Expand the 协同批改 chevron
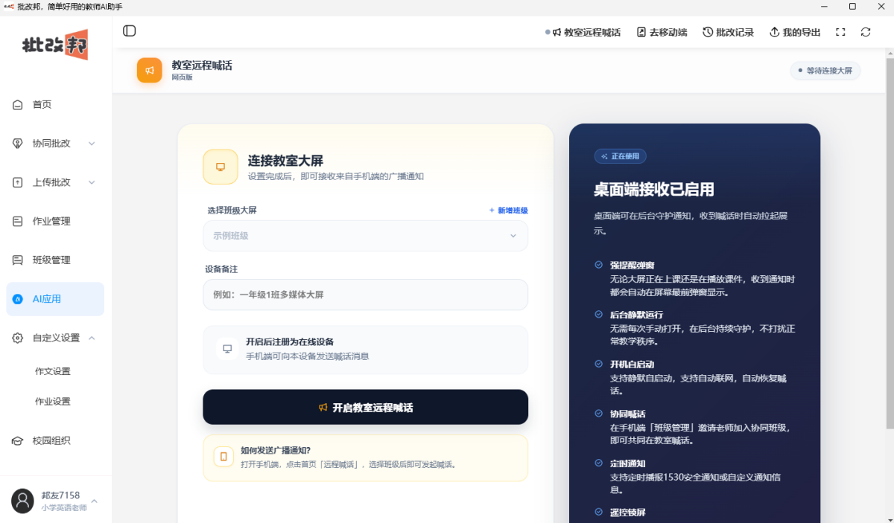Viewport: 894px width, 523px height. pyautogui.click(x=92, y=144)
